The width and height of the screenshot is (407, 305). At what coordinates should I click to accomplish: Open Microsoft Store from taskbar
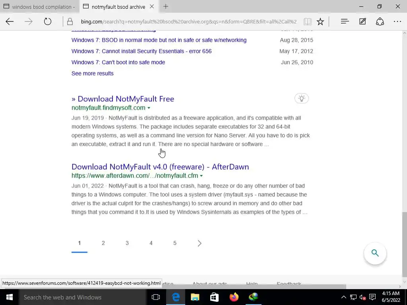click(214, 297)
